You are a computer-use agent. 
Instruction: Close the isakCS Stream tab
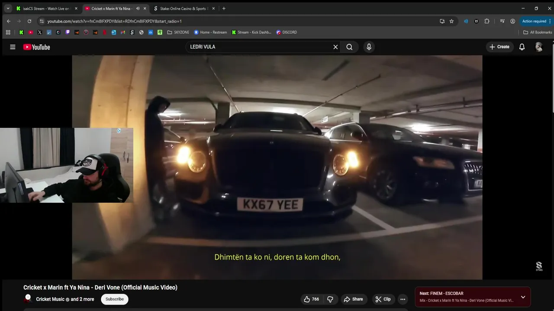76,9
